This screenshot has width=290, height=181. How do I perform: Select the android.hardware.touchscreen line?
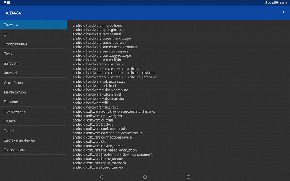pyautogui.click(x=98, y=64)
